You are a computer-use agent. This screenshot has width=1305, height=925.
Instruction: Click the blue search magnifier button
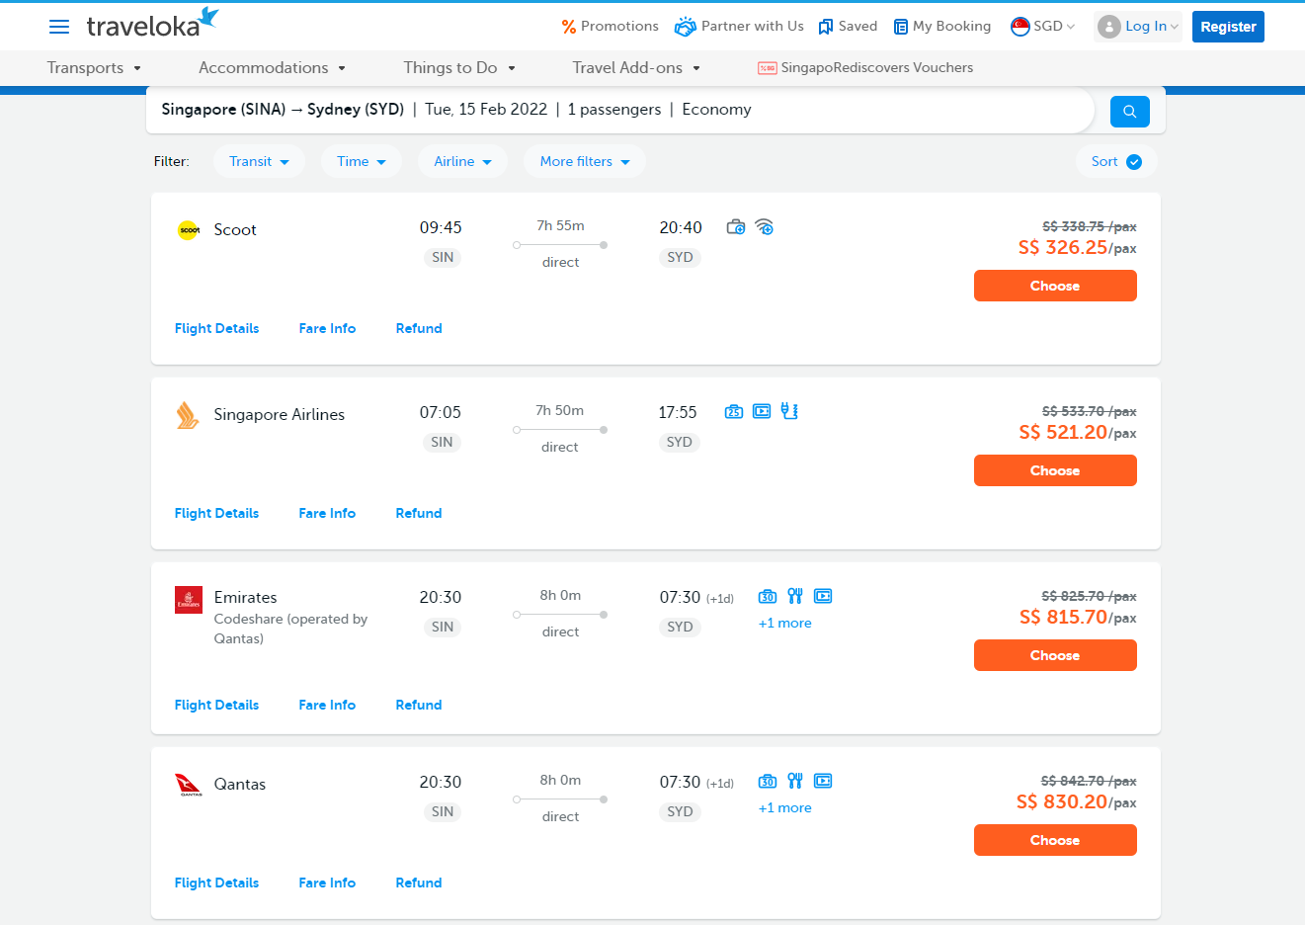click(x=1129, y=112)
